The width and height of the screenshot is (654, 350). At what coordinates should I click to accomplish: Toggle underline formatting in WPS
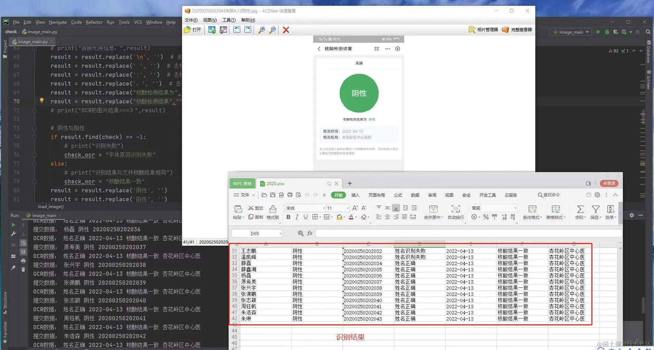(x=306, y=217)
